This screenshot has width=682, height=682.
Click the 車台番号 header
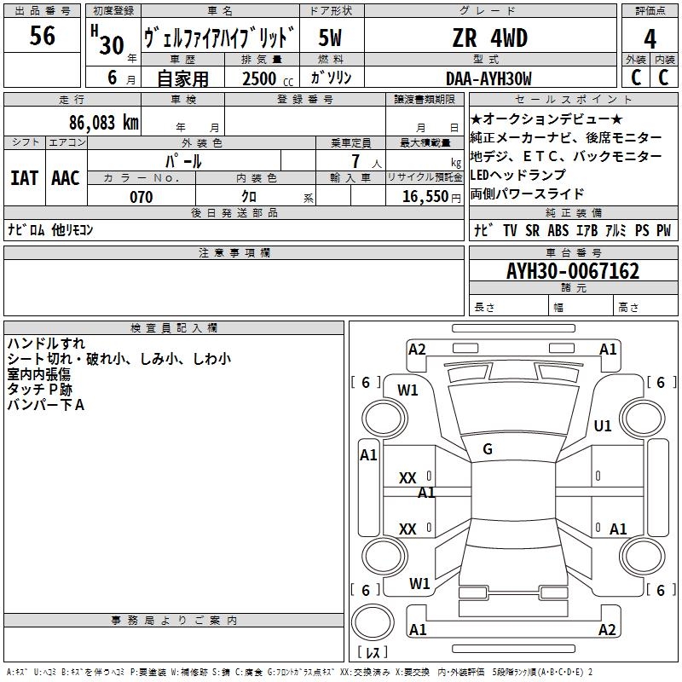[x=573, y=252]
